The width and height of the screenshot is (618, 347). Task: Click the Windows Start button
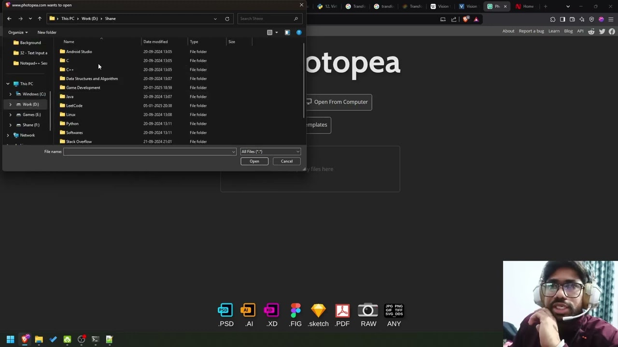10,339
